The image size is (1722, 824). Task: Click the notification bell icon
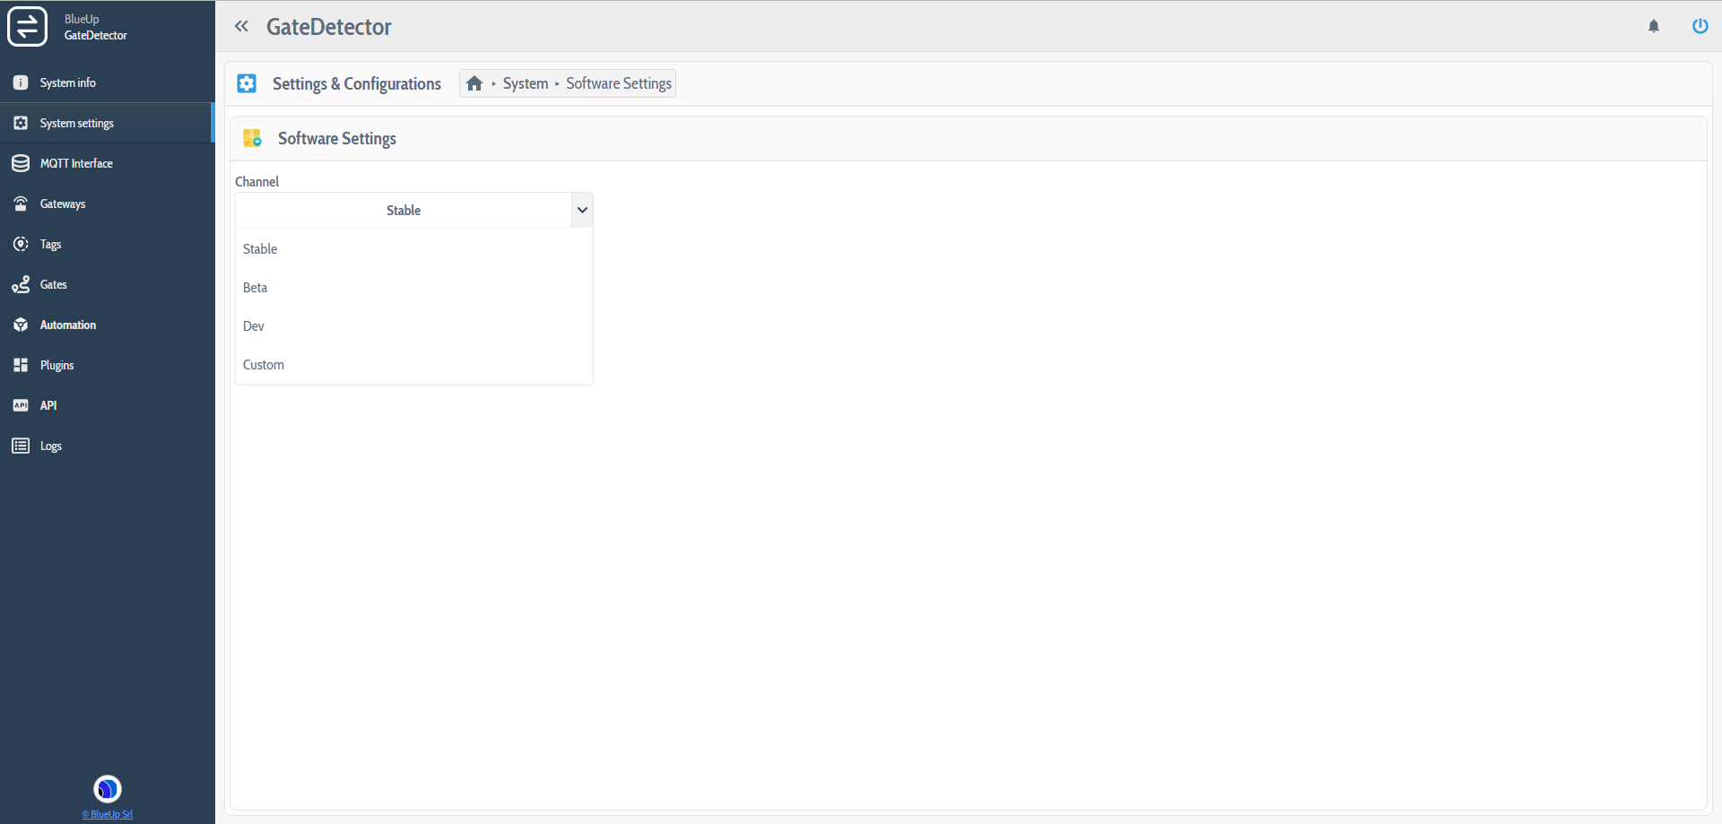click(1654, 26)
